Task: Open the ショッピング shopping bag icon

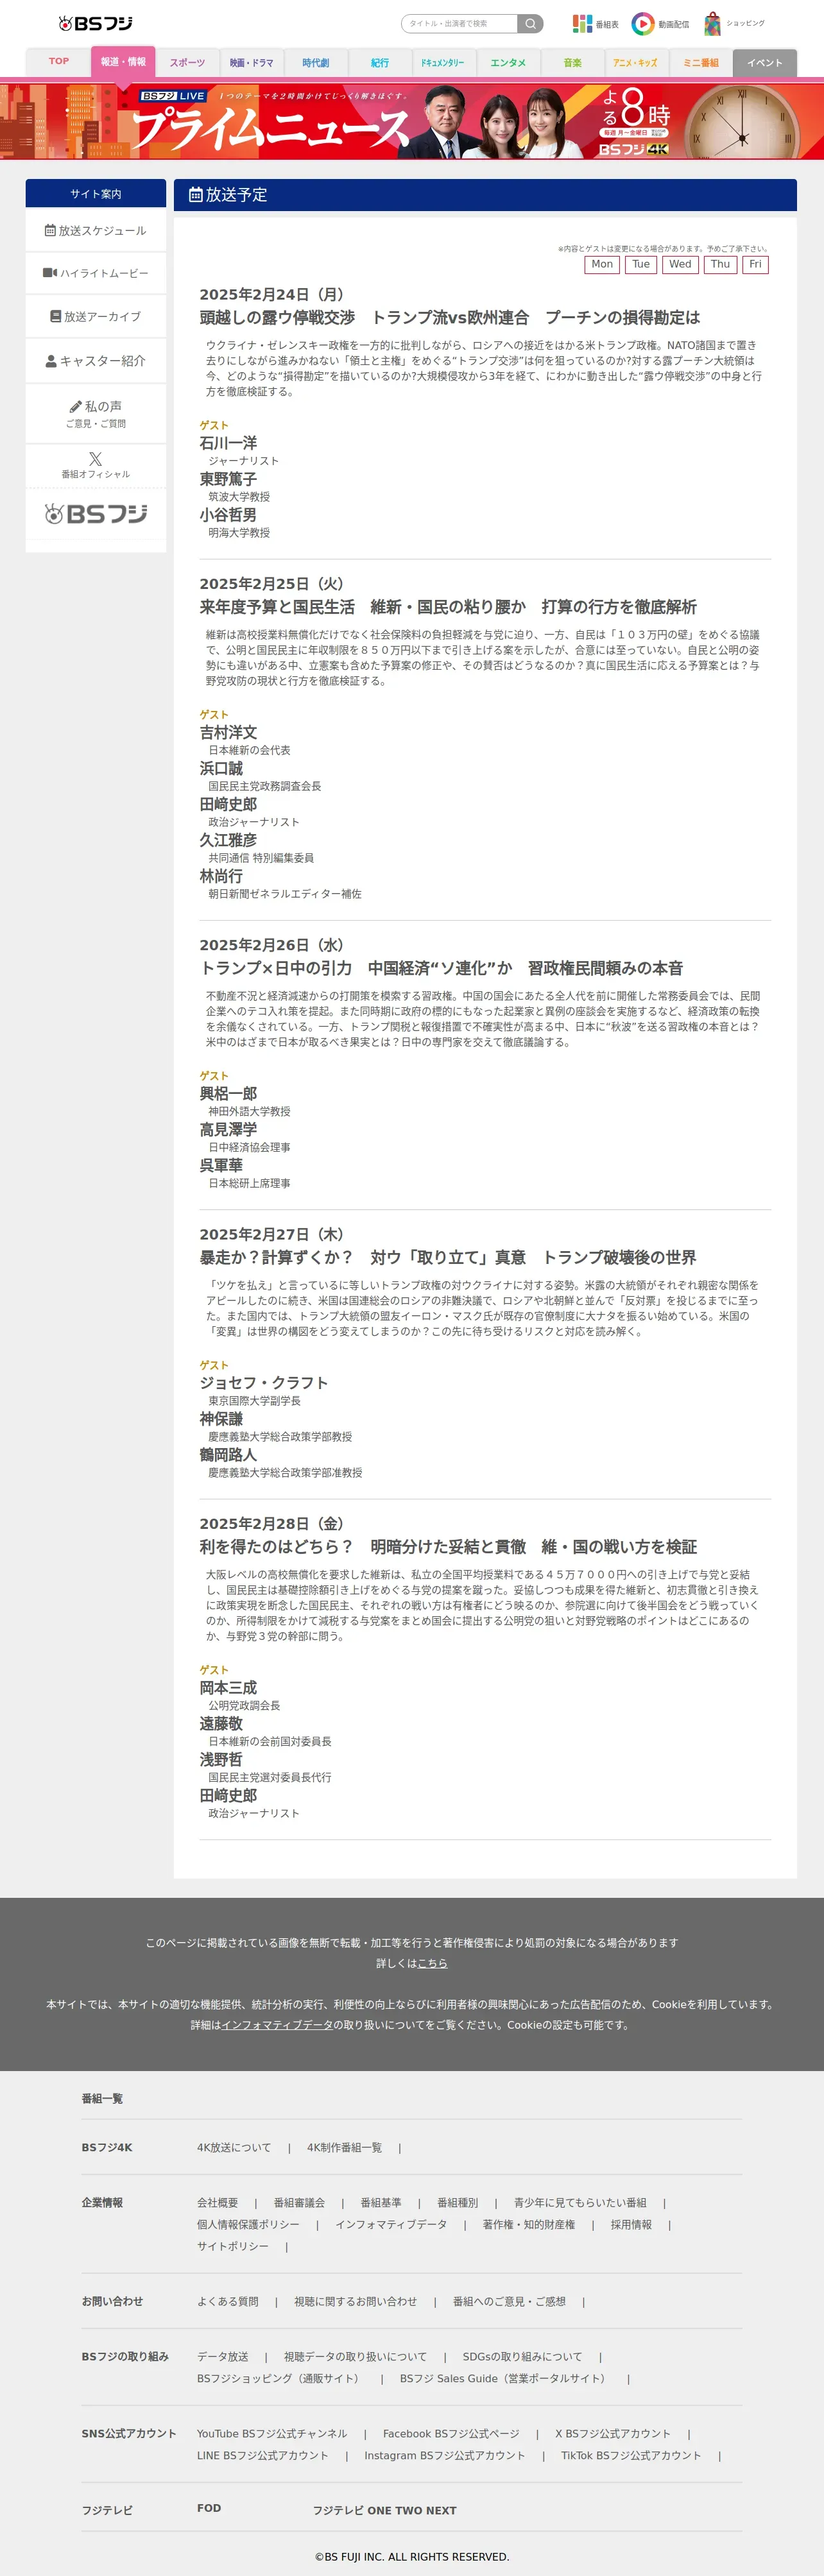Action: pyautogui.click(x=734, y=23)
